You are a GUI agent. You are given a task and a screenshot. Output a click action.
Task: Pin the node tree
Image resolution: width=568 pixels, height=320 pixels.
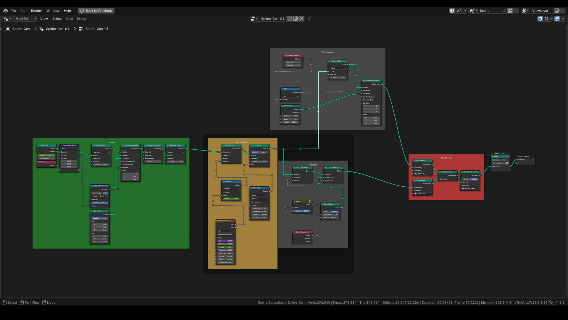(309, 19)
